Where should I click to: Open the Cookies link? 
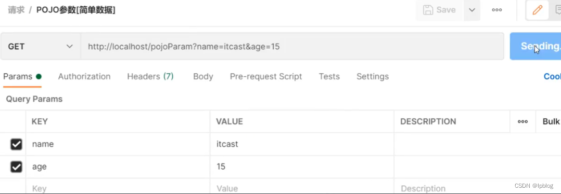(552, 76)
